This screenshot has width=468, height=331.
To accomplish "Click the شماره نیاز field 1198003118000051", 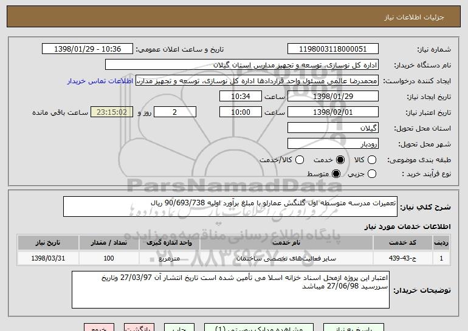I will [x=333, y=49].
